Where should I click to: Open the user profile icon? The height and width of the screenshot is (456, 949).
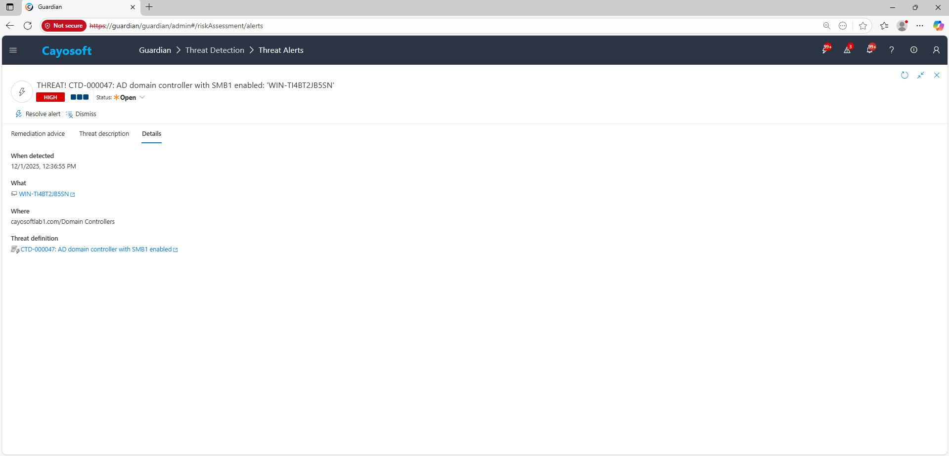[x=936, y=50]
